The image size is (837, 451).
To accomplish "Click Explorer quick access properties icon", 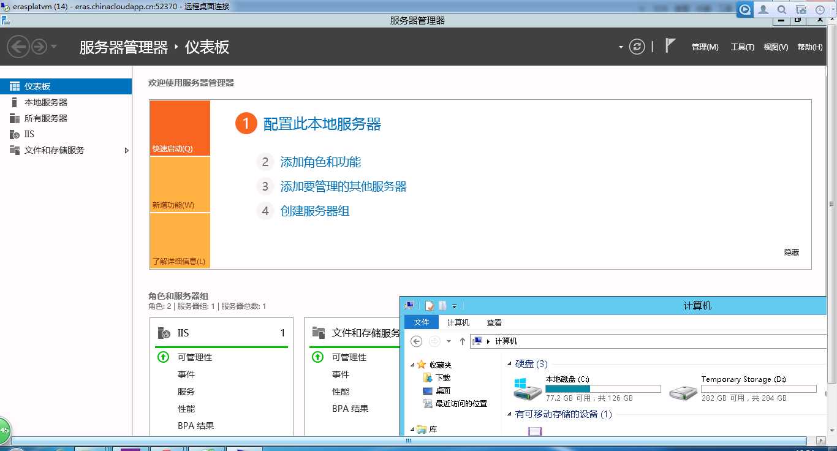I will click(x=430, y=305).
